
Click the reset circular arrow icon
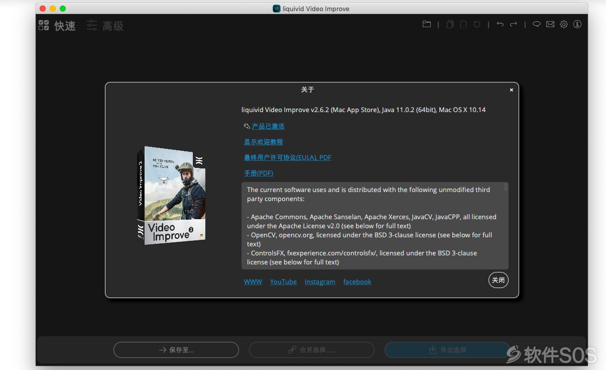click(477, 24)
